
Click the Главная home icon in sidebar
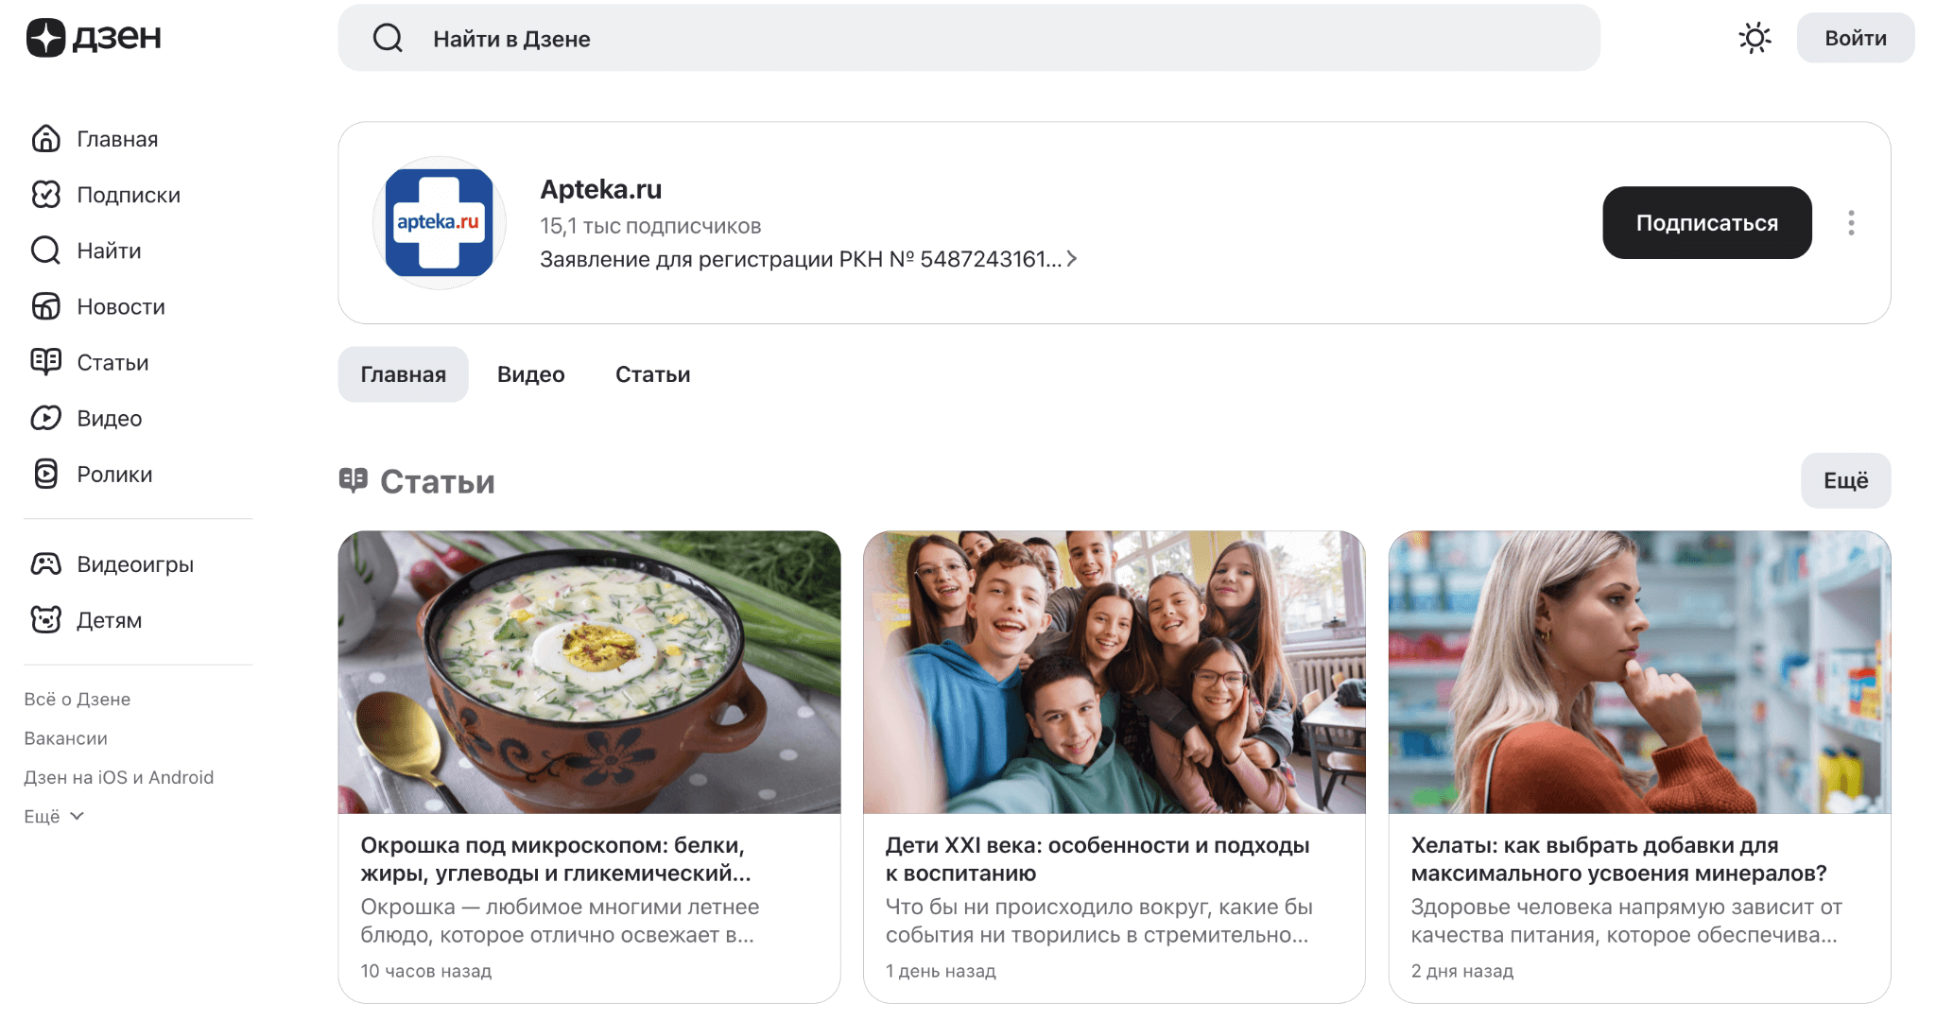click(x=45, y=139)
